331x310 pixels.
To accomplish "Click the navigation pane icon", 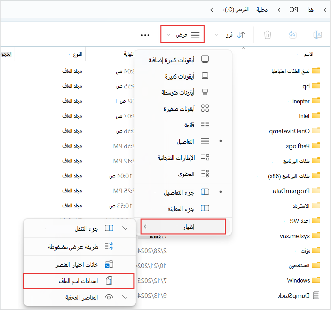I will tap(109, 228).
